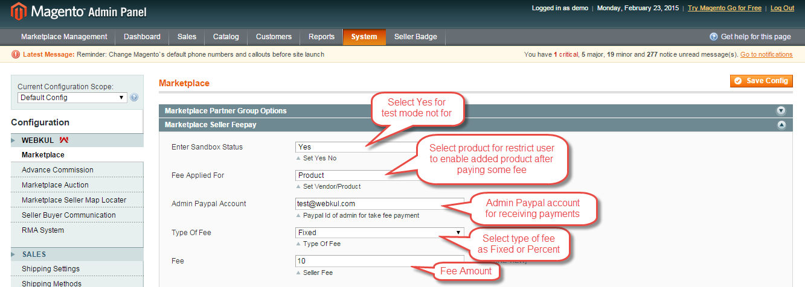The height and width of the screenshot is (287, 805).
Task: Open the Go to notifications link
Action: (x=766, y=54)
